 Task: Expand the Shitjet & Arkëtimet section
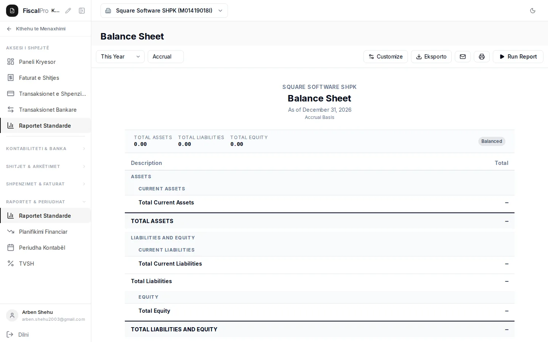click(46, 166)
